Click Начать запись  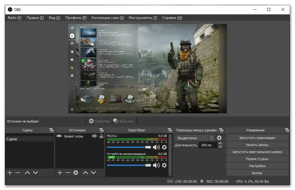pyautogui.click(x=257, y=145)
